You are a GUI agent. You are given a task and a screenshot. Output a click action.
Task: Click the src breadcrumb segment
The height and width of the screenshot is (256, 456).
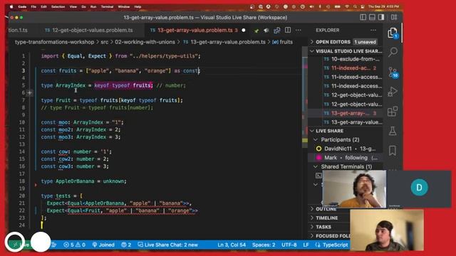tap(104, 42)
